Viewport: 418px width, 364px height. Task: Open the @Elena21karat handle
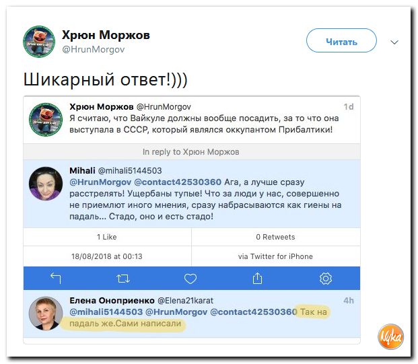[186, 301]
